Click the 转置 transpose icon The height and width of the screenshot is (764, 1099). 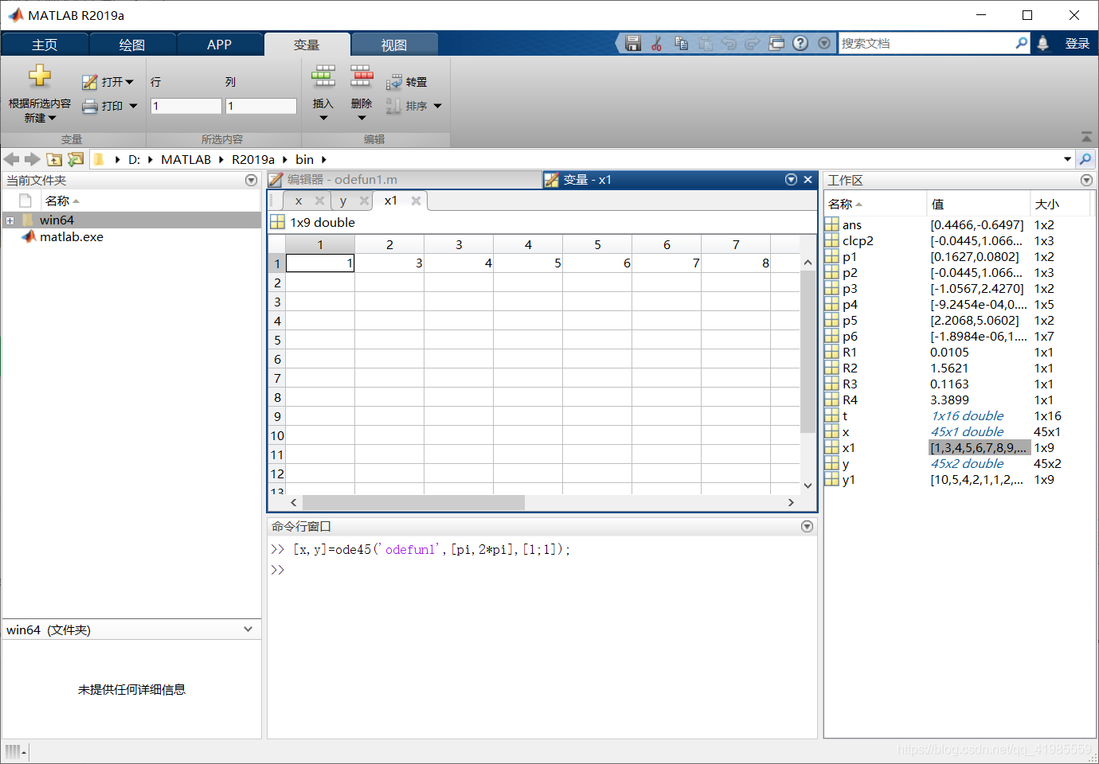point(393,82)
